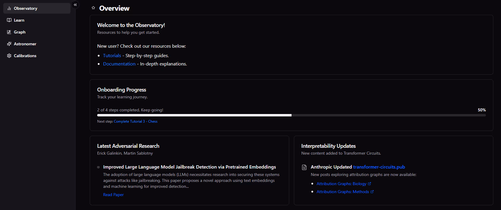Image resolution: width=501 pixels, height=210 pixels.
Task: Click the Observatory bar chart icon
Action: pos(9,8)
